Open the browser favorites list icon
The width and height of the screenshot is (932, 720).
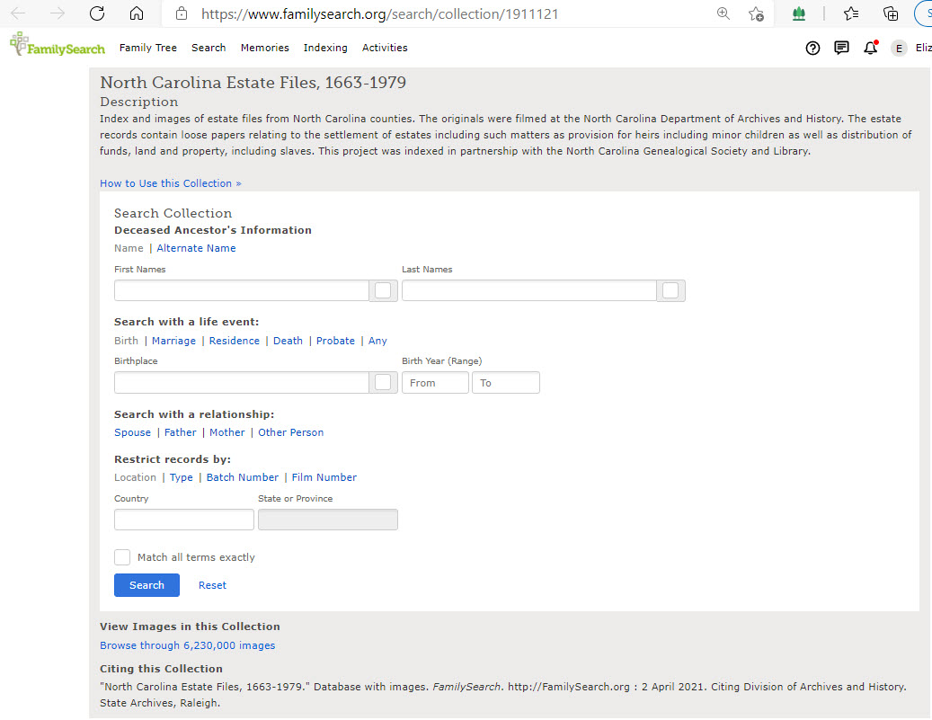pos(851,13)
